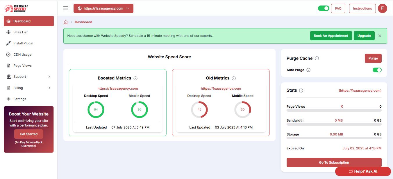Screen dimensions: 393x179
Task: Click the Sites List icon
Action: pos(8,32)
